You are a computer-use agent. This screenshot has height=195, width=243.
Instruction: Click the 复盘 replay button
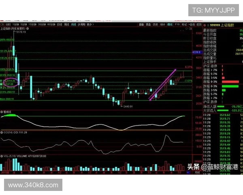click(x=148, y=24)
